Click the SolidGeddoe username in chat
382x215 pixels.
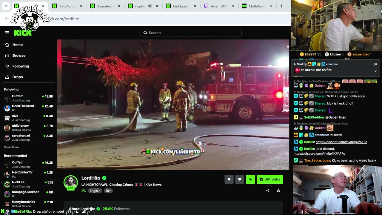[x=314, y=117]
